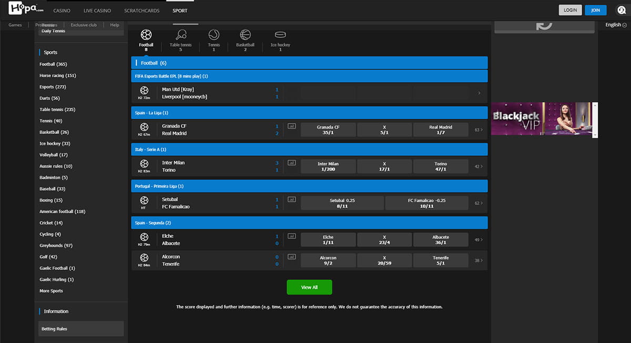Expand 63 more markets for Granada match
The width and height of the screenshot is (631, 343).
point(479,130)
